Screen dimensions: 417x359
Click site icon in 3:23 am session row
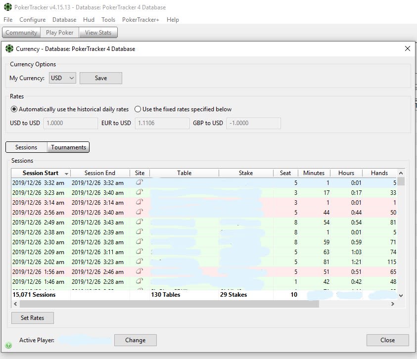(x=139, y=192)
